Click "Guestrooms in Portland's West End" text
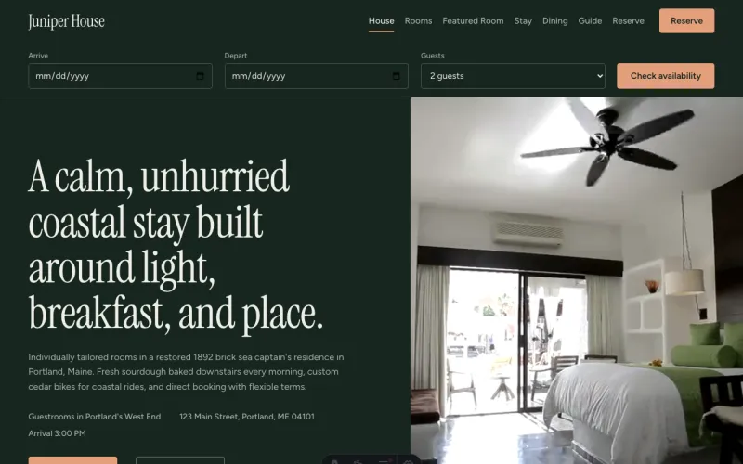 click(x=95, y=417)
